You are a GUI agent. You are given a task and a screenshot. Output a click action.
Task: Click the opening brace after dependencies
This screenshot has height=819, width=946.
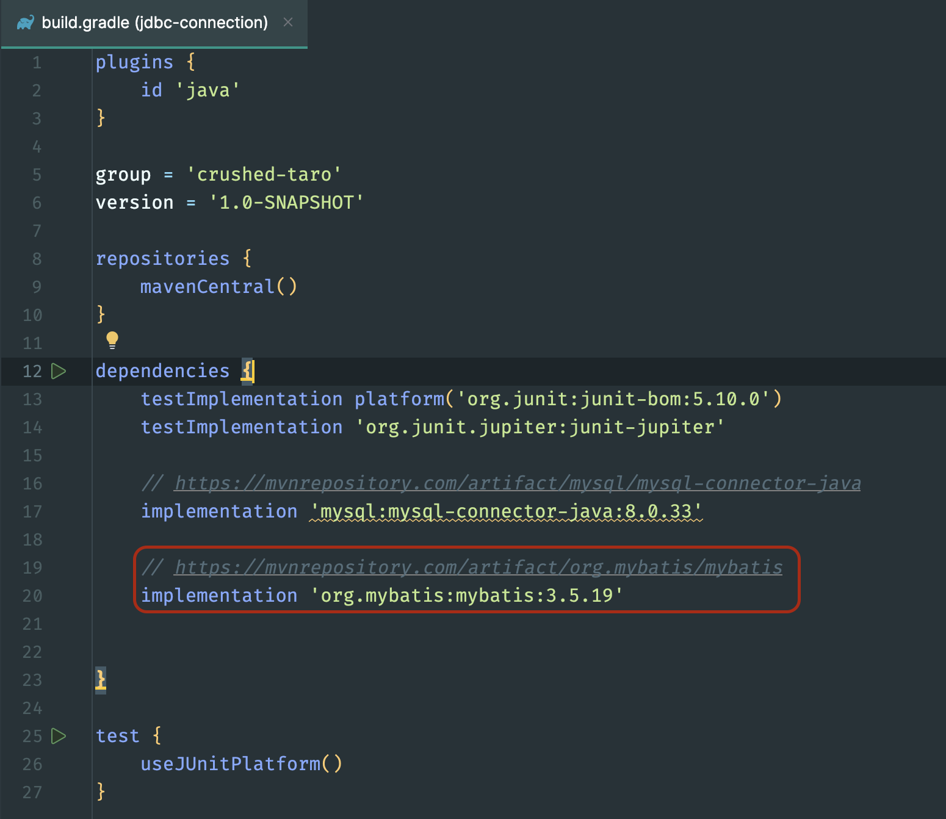pos(247,371)
